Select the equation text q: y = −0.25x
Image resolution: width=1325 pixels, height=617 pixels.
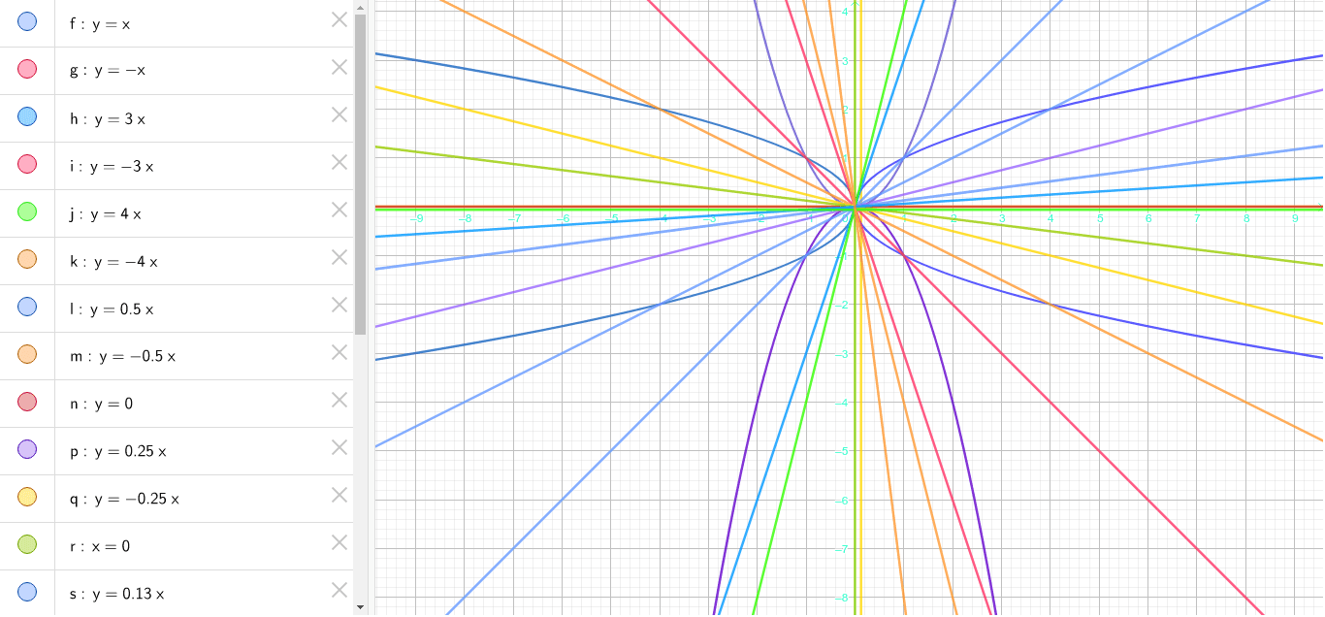coord(124,499)
